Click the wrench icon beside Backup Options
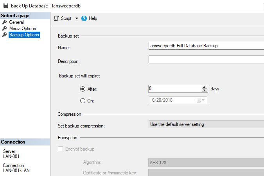The width and height of the screenshot is (264, 176). 5,35
